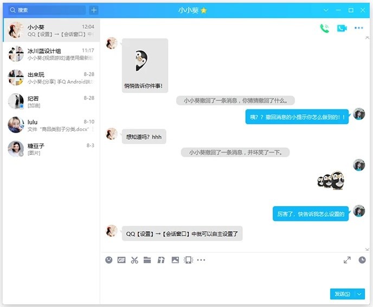Open the GIF sticker picker

(x=121, y=260)
